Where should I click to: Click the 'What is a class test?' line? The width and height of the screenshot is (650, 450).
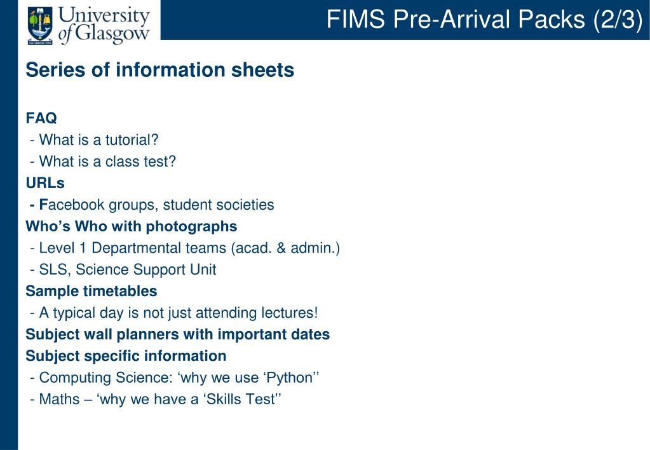click(103, 161)
